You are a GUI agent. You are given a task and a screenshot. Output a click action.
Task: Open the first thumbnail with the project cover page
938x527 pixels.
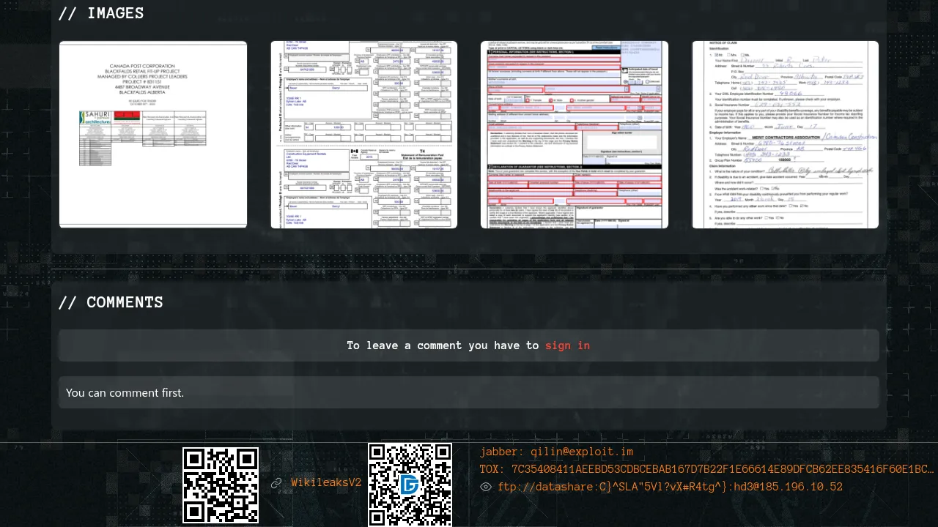click(153, 135)
